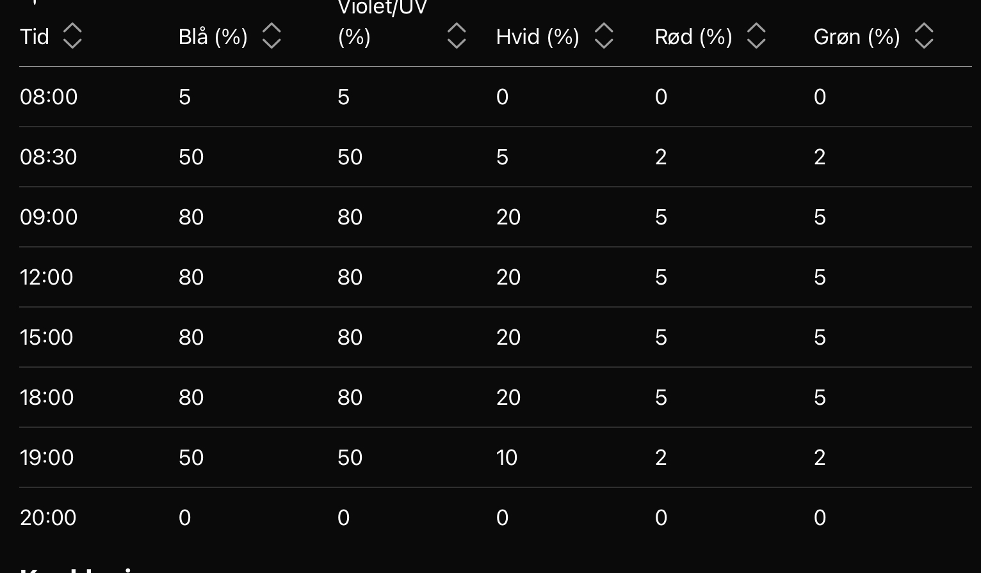Toggle sort arrows for Violet/UV (%) column

pos(456,36)
